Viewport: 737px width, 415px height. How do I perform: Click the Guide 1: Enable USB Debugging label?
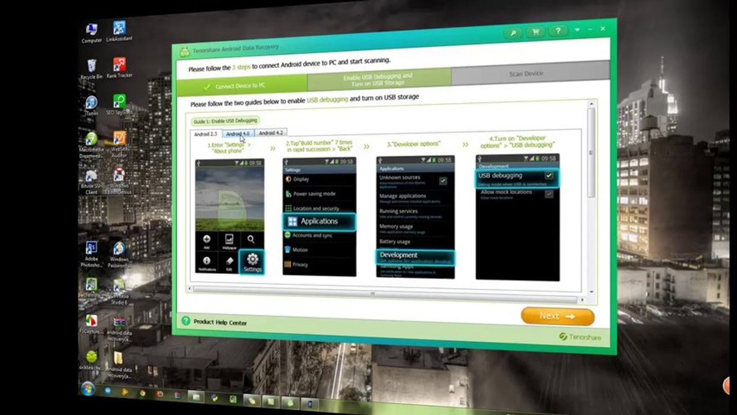point(225,121)
